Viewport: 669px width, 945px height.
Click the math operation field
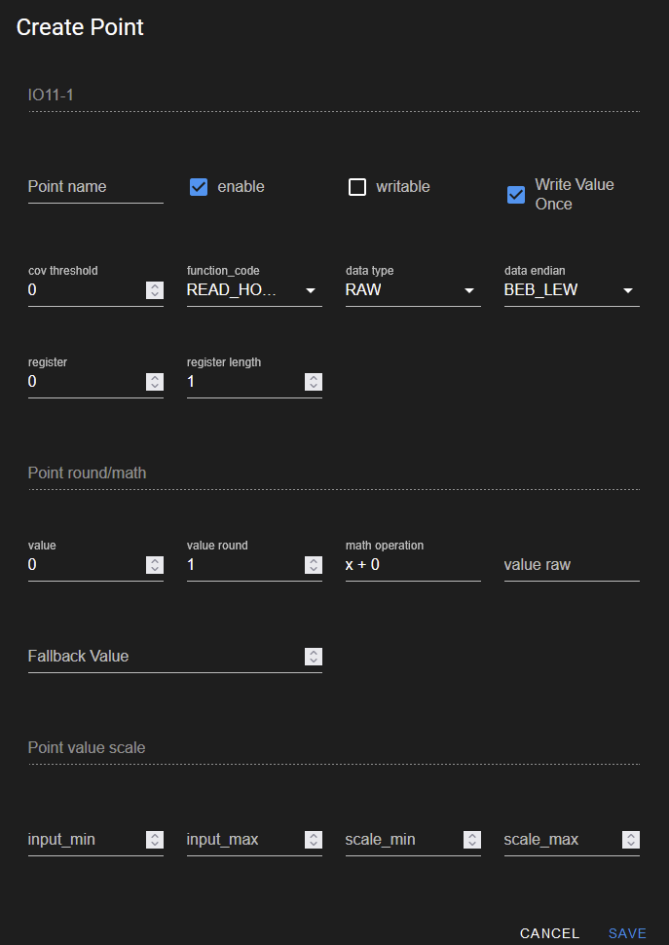[413, 565]
